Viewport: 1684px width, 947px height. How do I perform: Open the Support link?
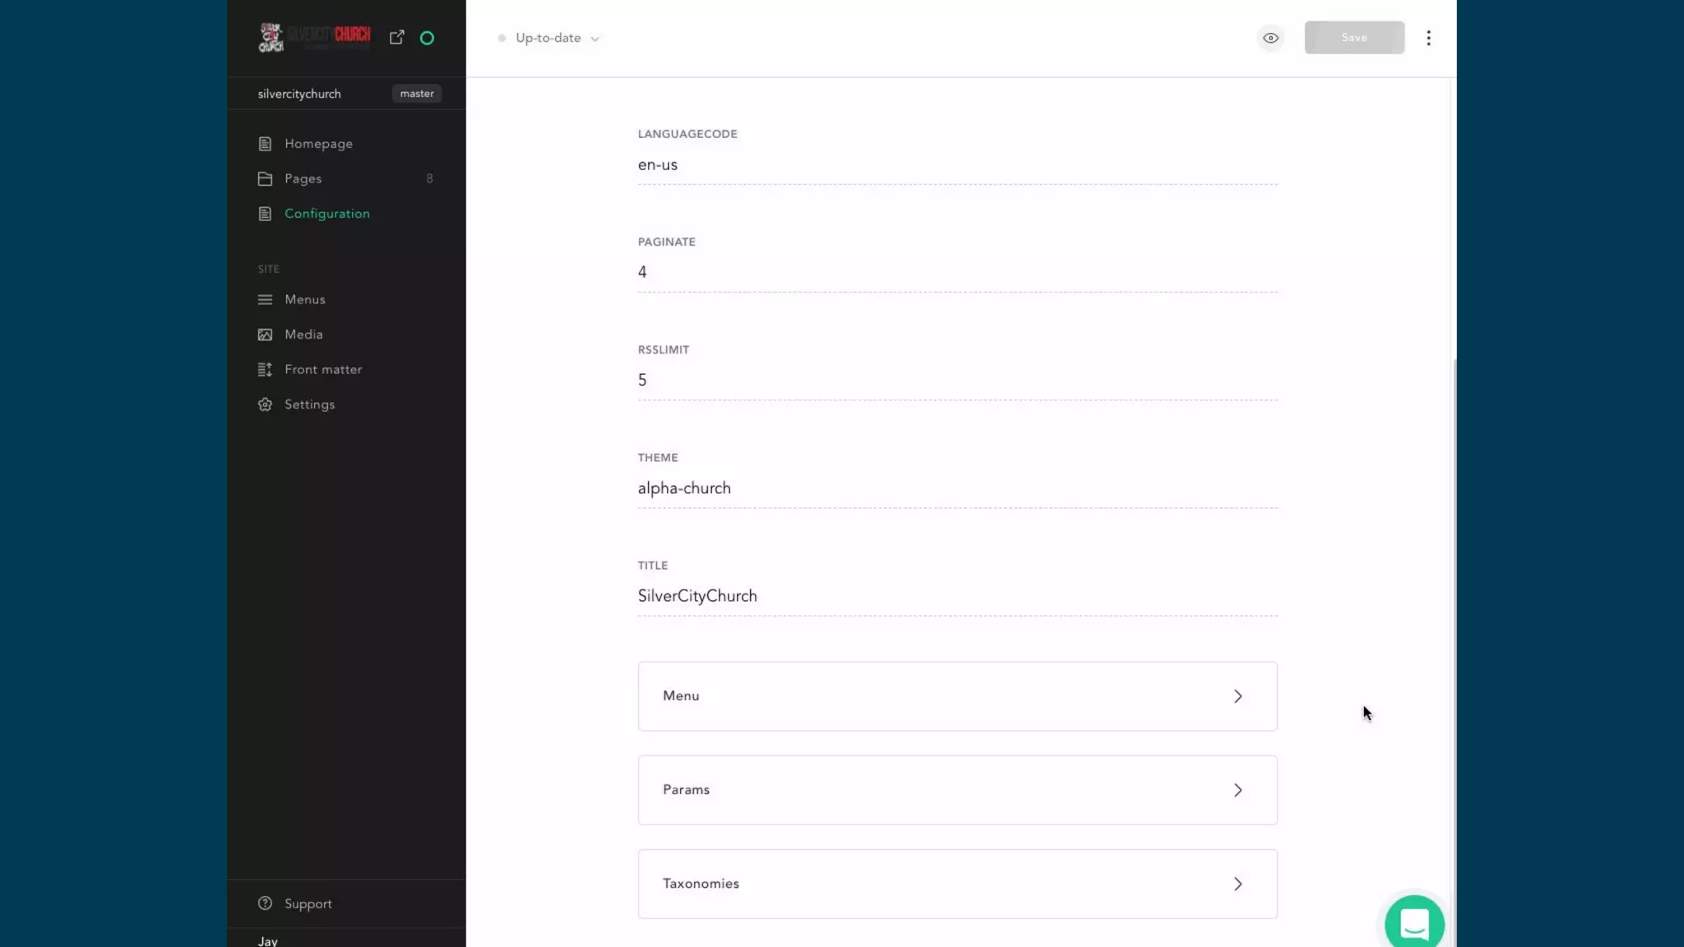click(x=308, y=903)
